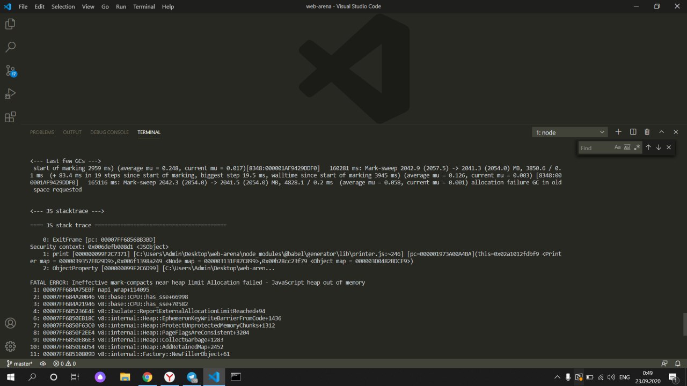
Task: Open Source Control view with 17 changes
Action: [10, 71]
